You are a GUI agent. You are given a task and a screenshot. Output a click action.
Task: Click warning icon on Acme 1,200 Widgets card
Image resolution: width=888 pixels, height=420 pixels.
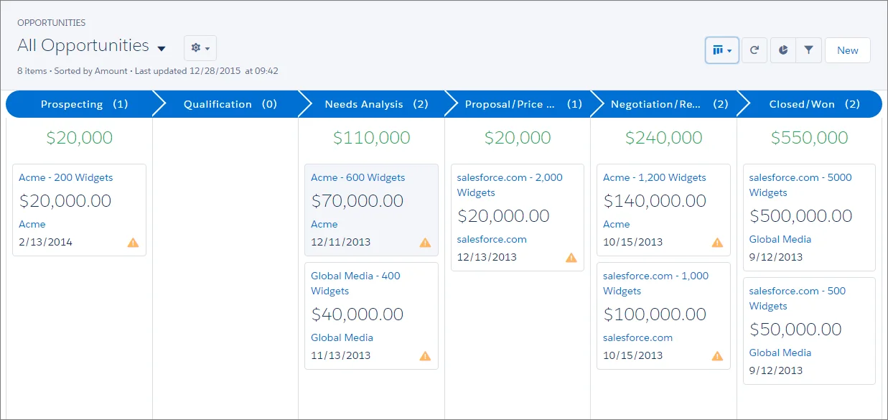click(x=717, y=243)
